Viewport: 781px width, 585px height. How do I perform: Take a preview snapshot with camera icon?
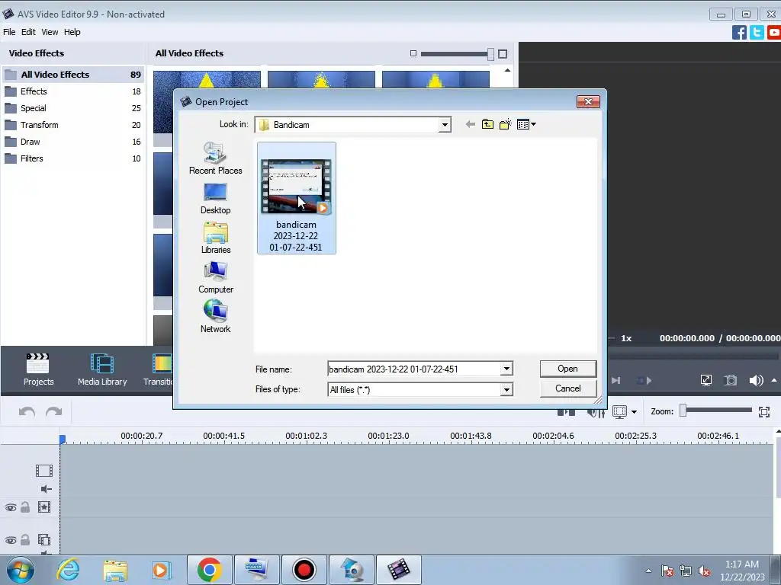click(730, 381)
